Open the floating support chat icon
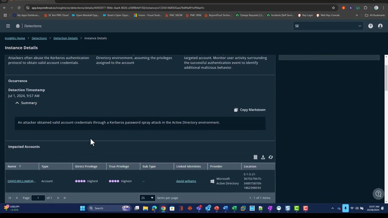This screenshot has height=218, width=388. point(378,194)
